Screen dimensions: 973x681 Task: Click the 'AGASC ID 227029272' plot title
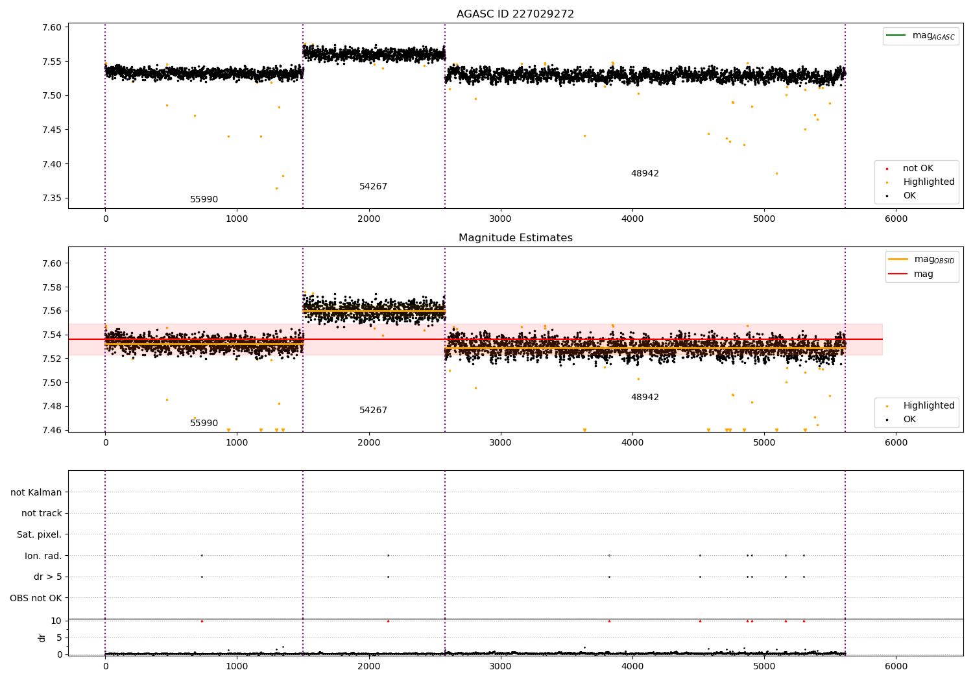515,14
